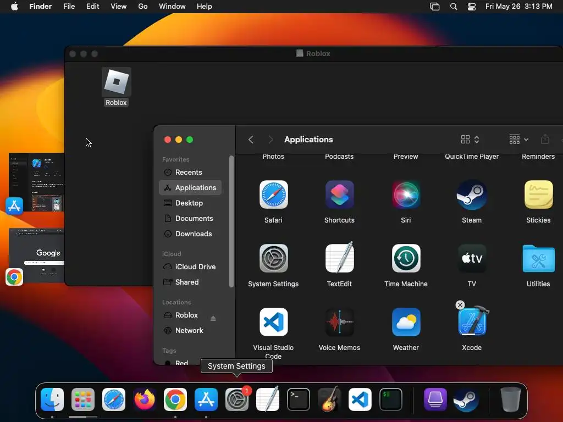Open the View menu
The width and height of the screenshot is (563, 422).
(x=119, y=7)
